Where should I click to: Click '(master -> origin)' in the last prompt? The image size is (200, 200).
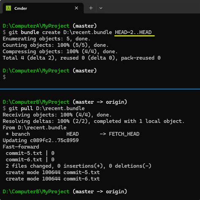[100, 192]
